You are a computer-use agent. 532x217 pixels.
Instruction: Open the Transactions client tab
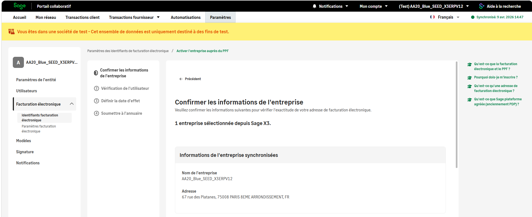82,17
